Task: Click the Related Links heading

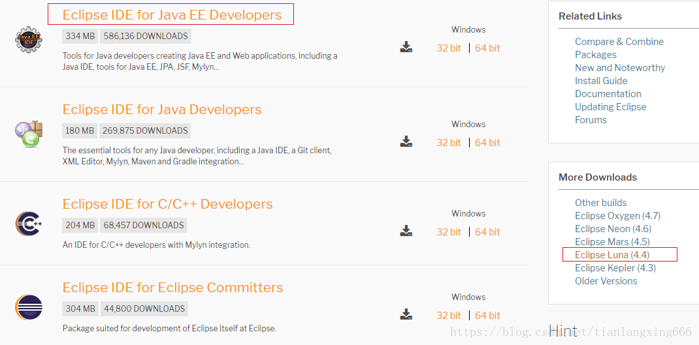Action: tap(590, 16)
